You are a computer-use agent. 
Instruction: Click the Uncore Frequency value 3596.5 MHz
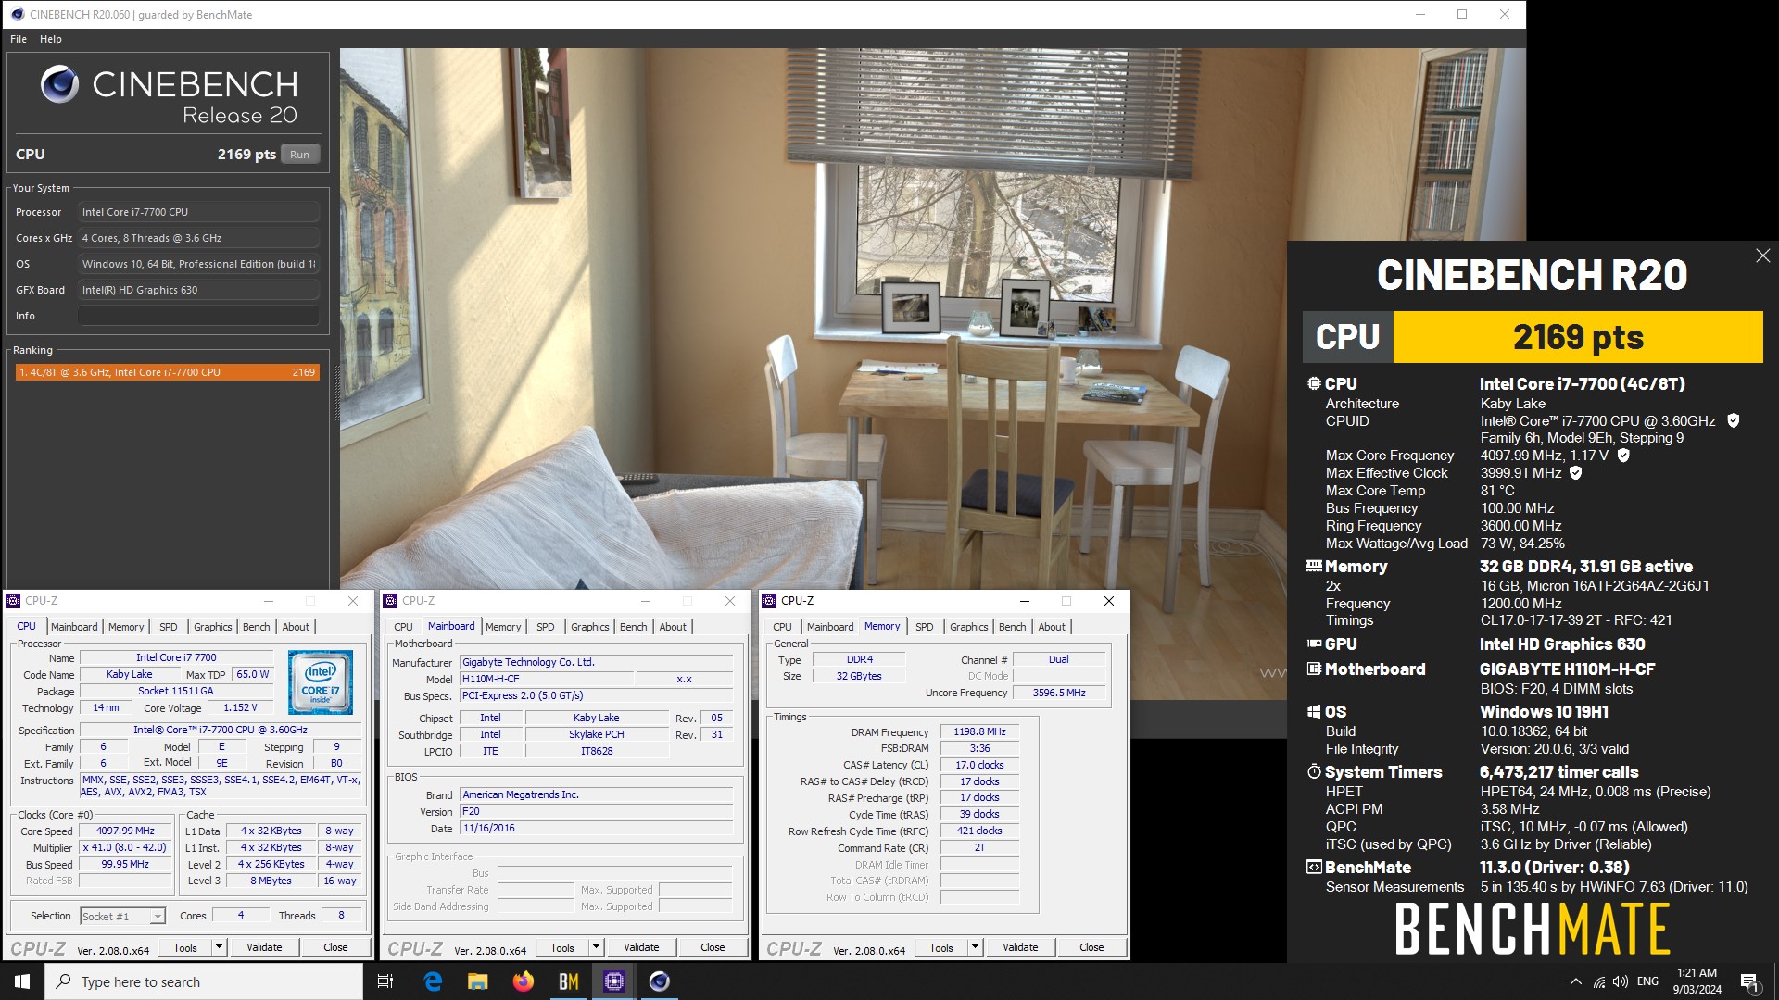(x=1059, y=693)
